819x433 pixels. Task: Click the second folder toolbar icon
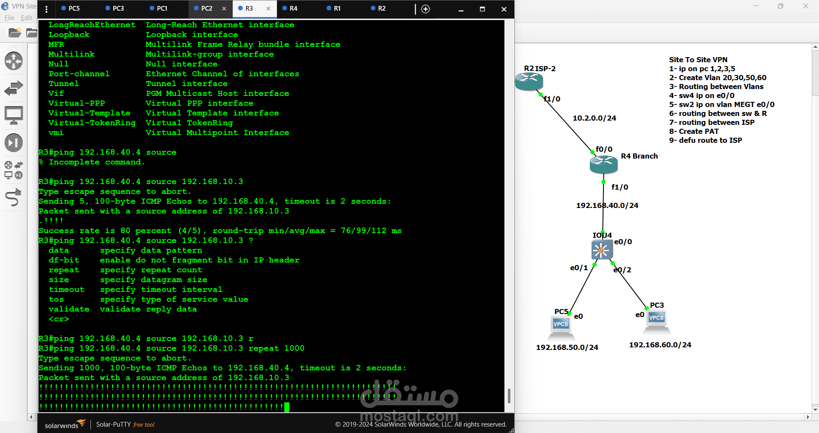click(x=32, y=33)
